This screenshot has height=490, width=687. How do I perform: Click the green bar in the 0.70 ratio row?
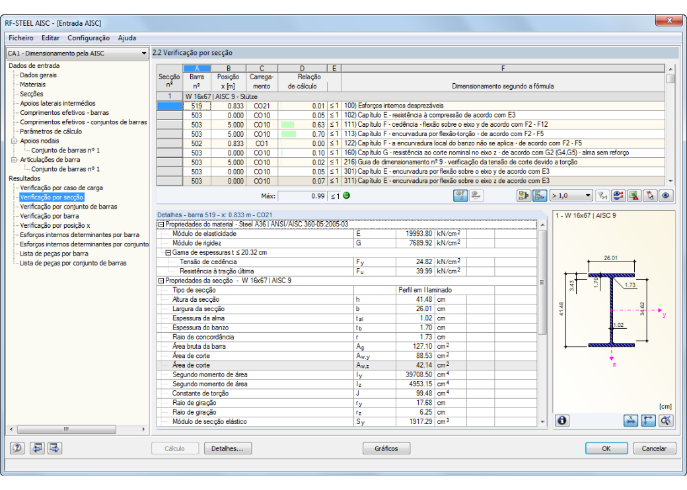[x=288, y=135]
